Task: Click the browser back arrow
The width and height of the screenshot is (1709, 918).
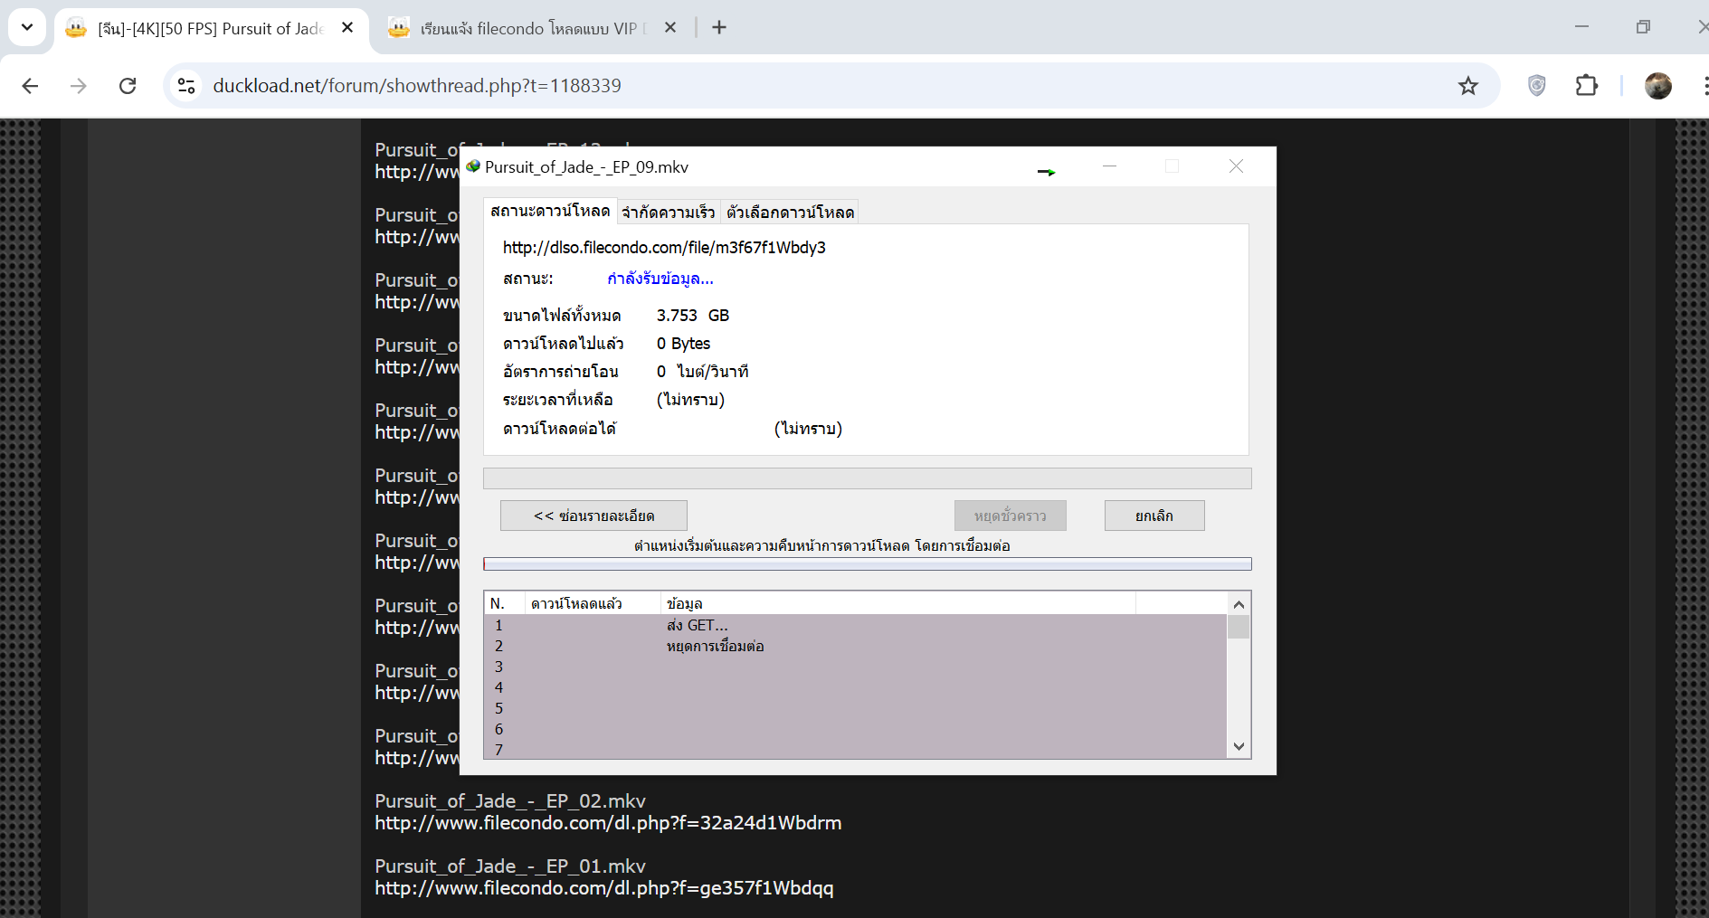Action: (x=30, y=86)
